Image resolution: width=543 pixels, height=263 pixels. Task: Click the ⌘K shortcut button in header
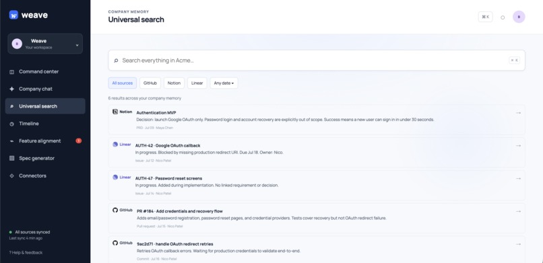tap(485, 17)
